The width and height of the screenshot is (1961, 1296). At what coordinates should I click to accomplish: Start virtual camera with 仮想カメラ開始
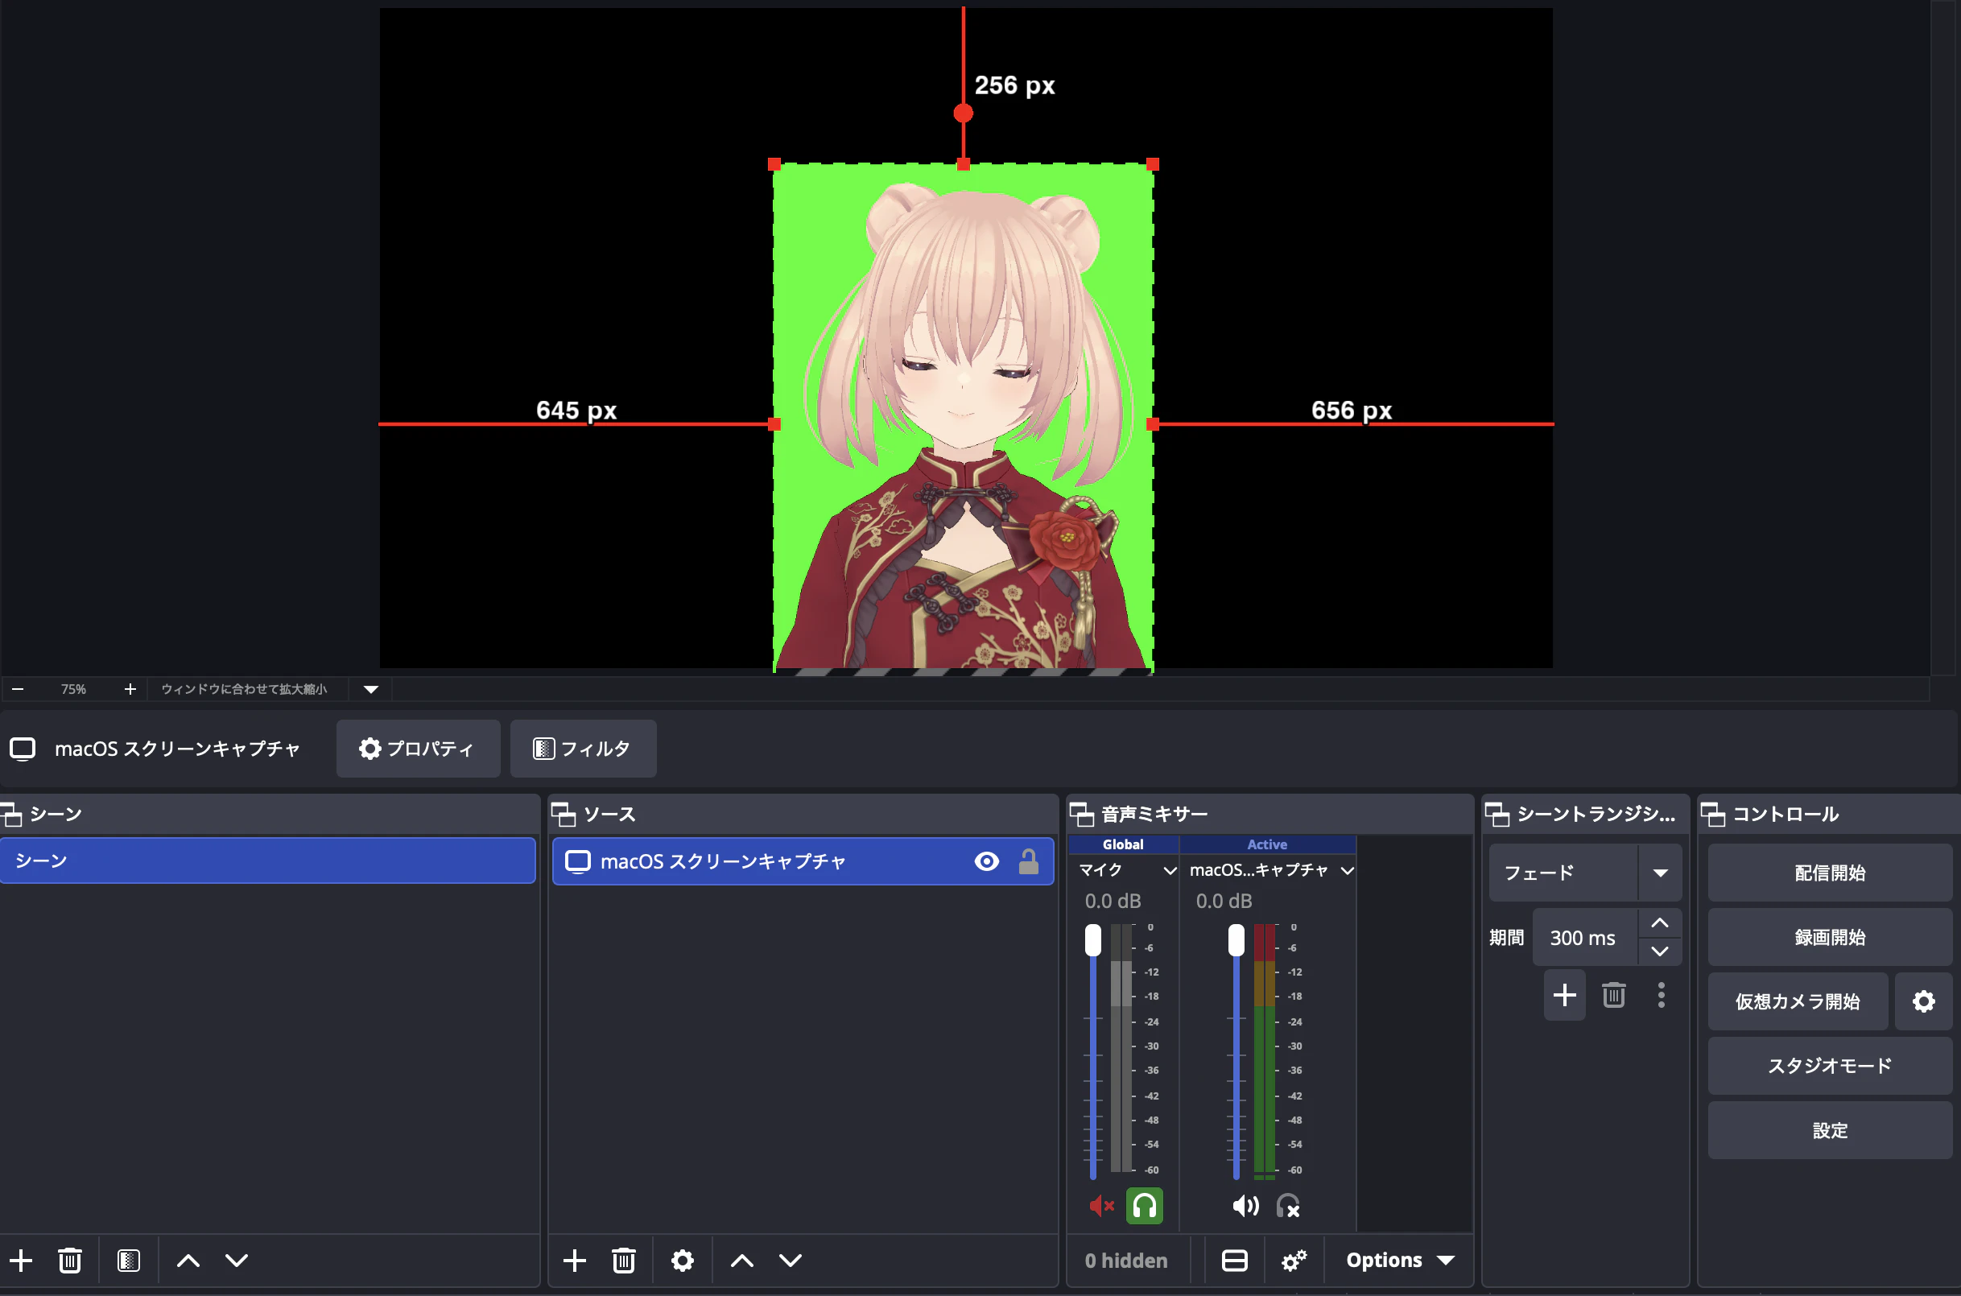pyautogui.click(x=1798, y=1001)
